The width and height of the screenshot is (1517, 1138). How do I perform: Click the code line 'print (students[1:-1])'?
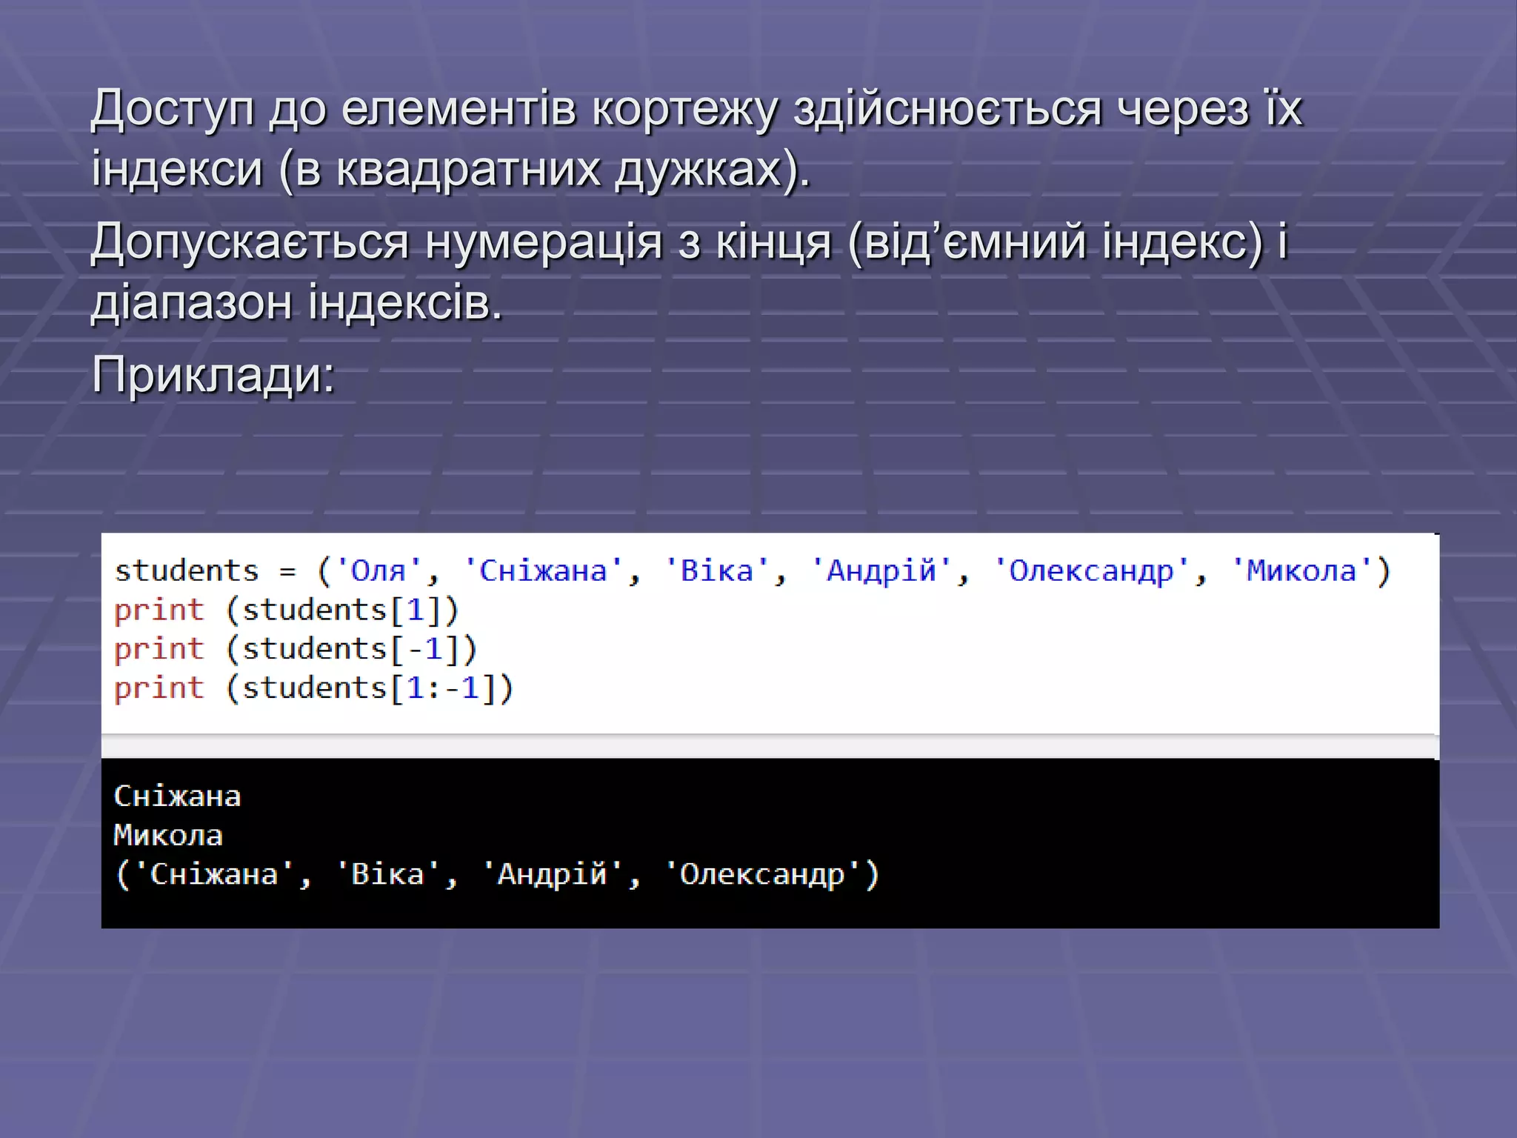point(314,689)
